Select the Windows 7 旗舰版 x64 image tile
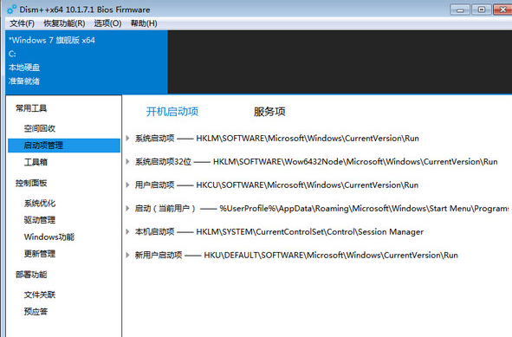512x337 pixels. point(87,62)
